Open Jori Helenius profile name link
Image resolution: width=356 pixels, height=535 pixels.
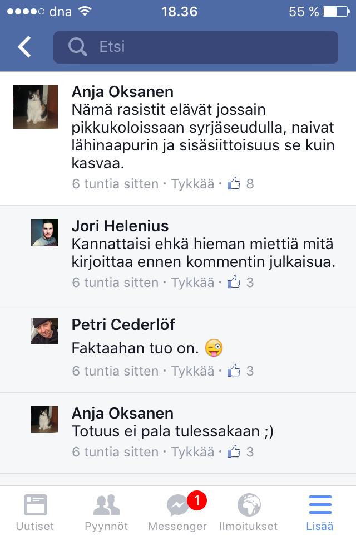point(120,226)
